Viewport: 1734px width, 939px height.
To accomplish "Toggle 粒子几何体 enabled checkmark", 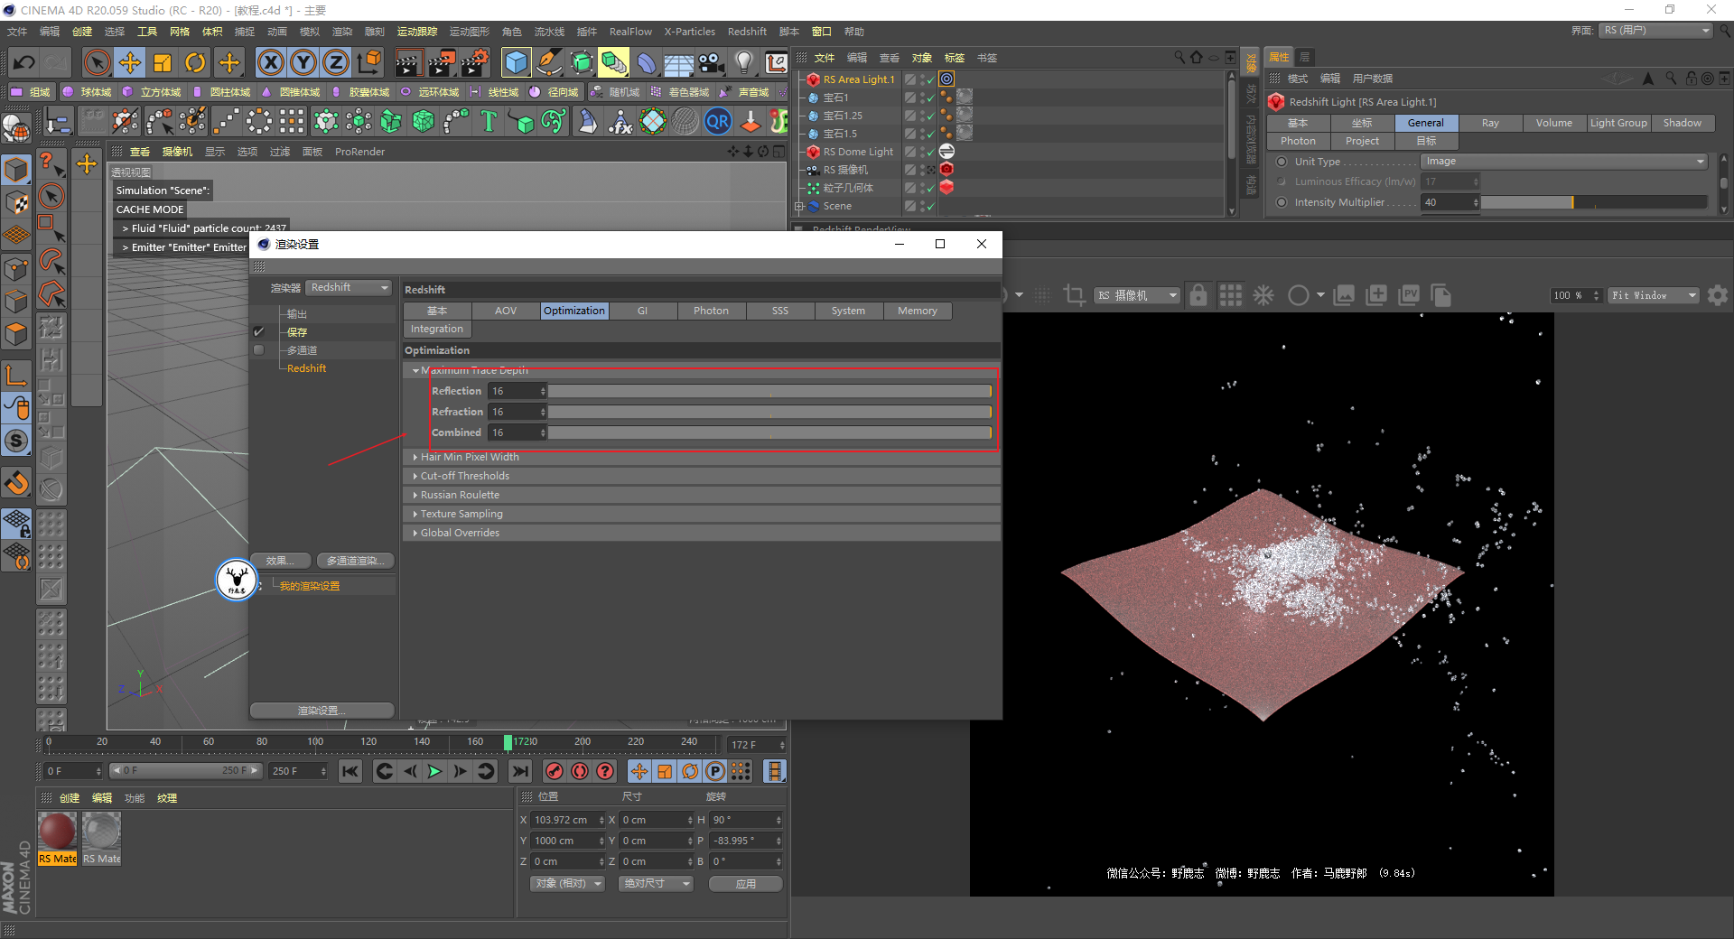I will pos(930,188).
